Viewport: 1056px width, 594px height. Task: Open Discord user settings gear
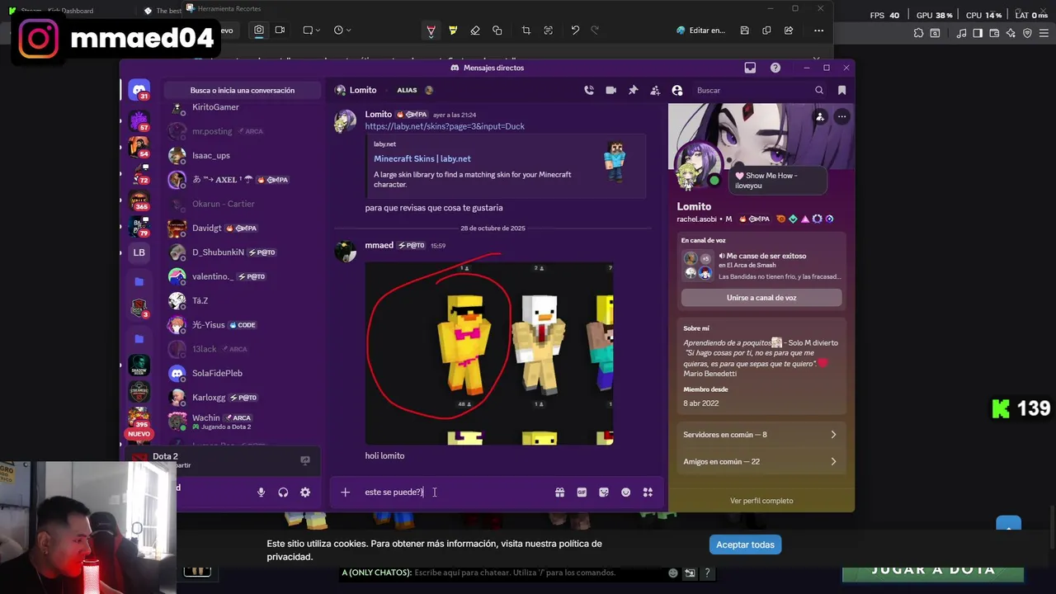pos(305,492)
